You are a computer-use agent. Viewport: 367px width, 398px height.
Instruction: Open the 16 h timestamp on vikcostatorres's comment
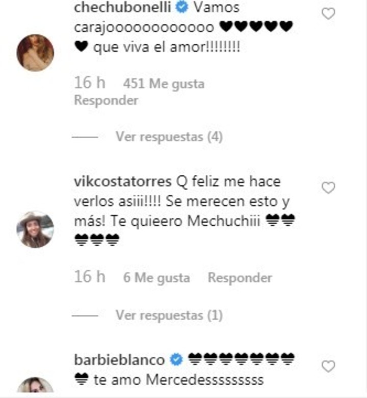(90, 277)
